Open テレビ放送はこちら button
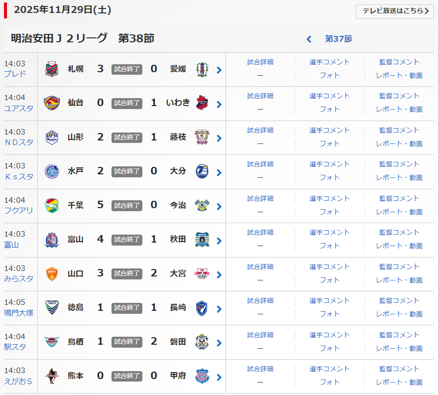438x395 pixels. click(x=395, y=11)
